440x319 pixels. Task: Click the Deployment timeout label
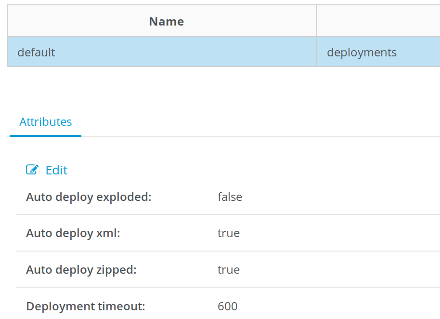[x=86, y=306]
